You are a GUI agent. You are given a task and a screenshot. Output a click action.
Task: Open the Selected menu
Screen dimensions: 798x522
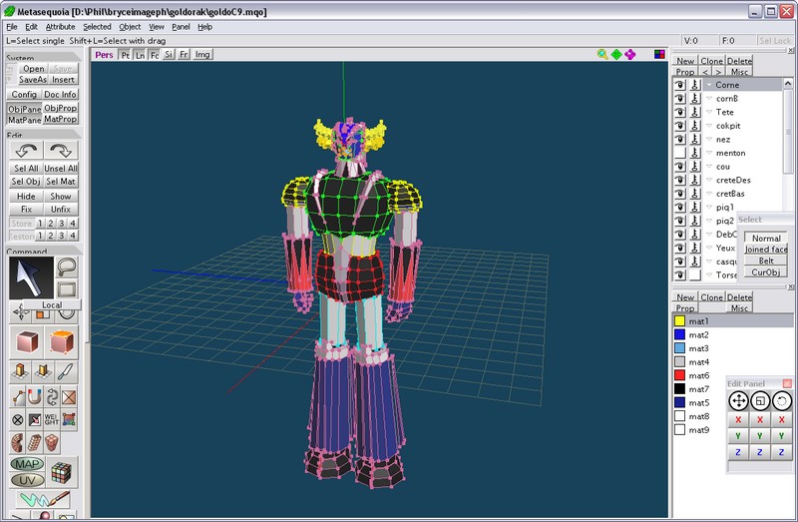(x=97, y=27)
